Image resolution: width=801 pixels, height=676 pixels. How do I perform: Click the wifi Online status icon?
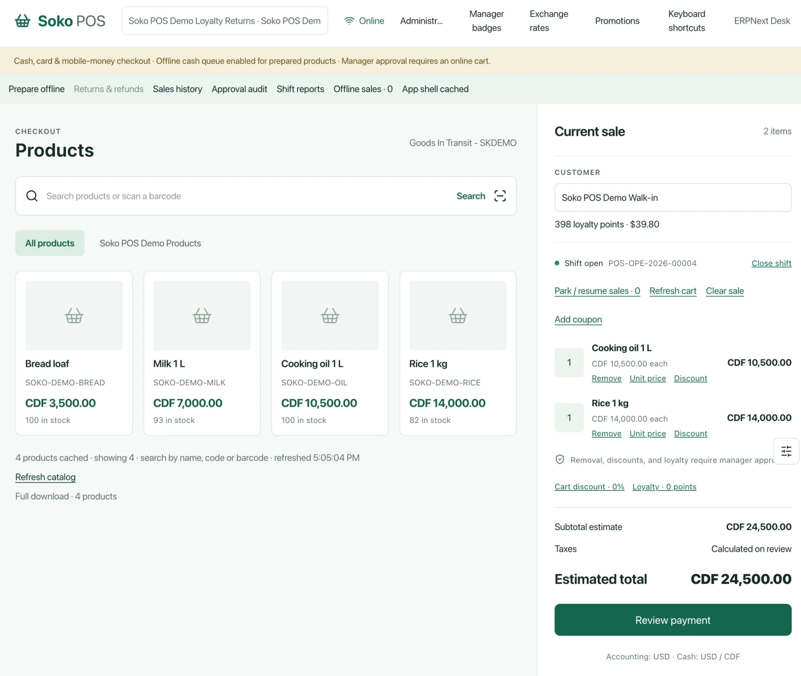coord(349,21)
